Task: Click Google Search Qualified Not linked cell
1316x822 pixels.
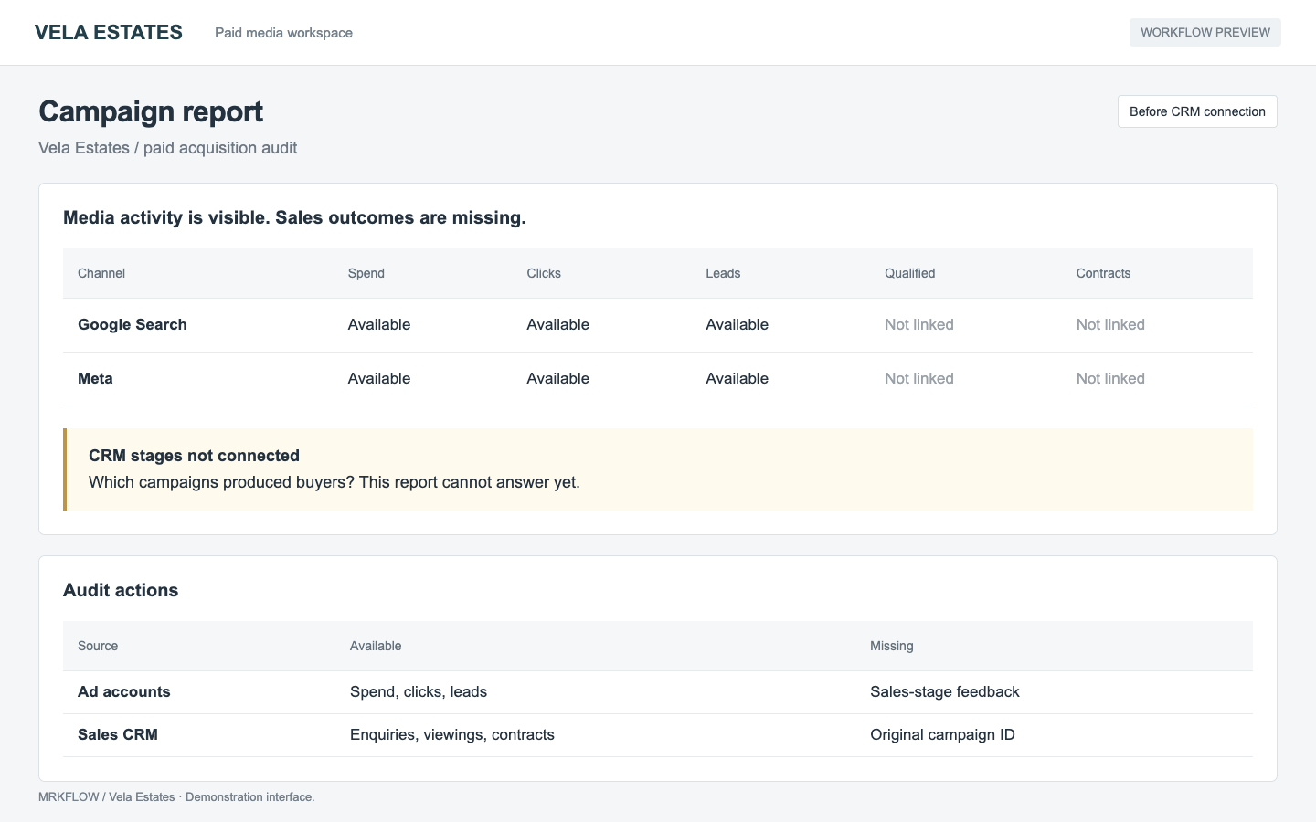Action: coord(919,324)
